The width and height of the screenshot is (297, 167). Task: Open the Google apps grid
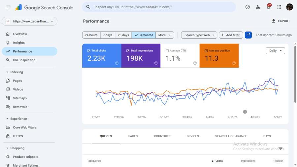(x=279, y=7)
